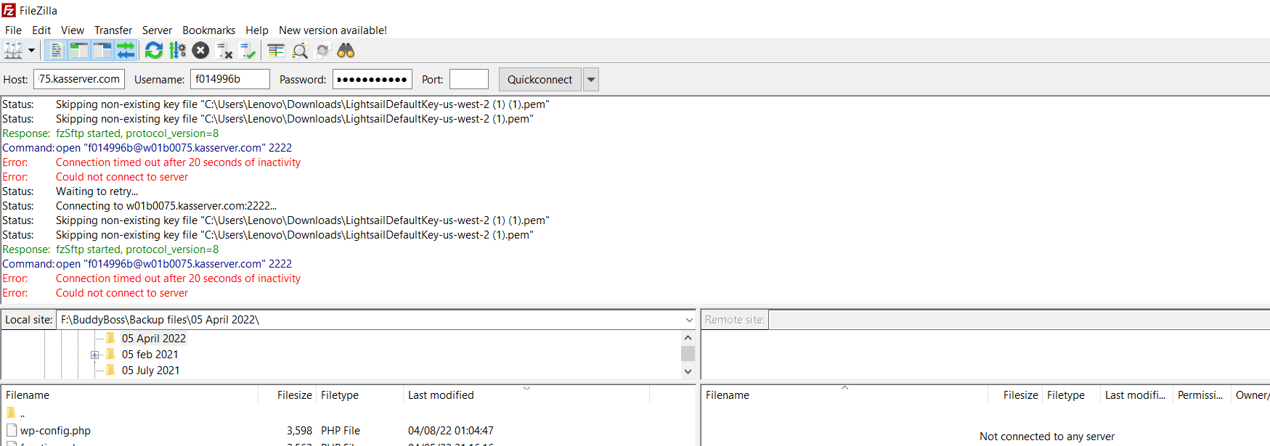1270x446 pixels.
Task: Toggle transfer queue display
Action: (126, 51)
